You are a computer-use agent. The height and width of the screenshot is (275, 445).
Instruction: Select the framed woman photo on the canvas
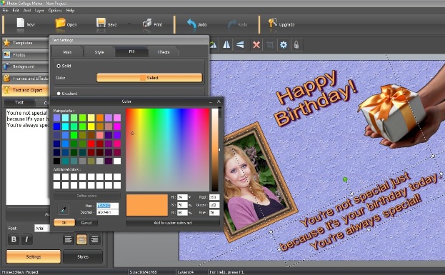coord(257,181)
